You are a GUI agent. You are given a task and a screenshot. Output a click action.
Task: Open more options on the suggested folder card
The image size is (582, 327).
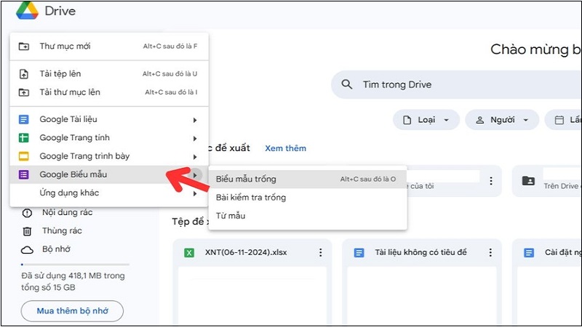coord(491,181)
